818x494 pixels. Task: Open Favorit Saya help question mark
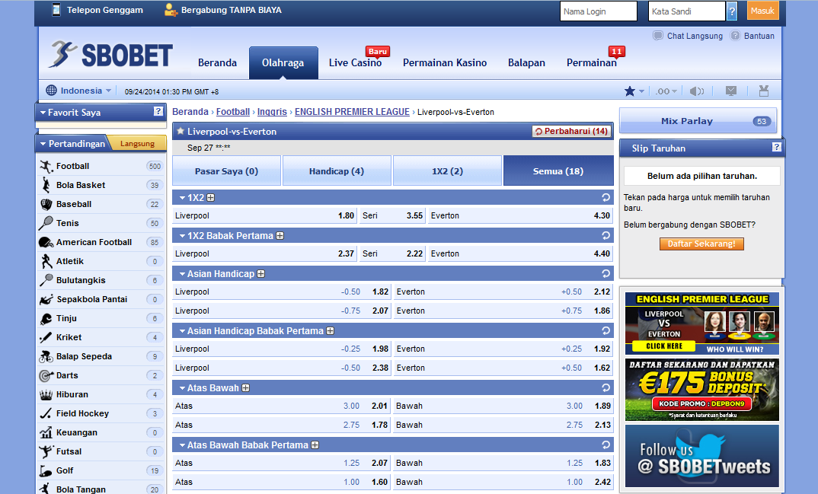(x=158, y=111)
